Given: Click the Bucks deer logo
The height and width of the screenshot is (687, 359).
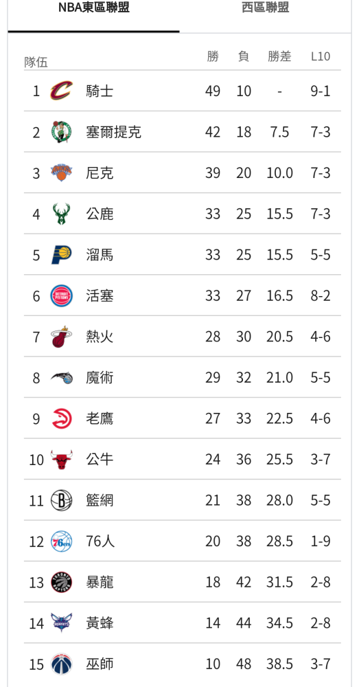Looking at the screenshot, I should 61,214.
